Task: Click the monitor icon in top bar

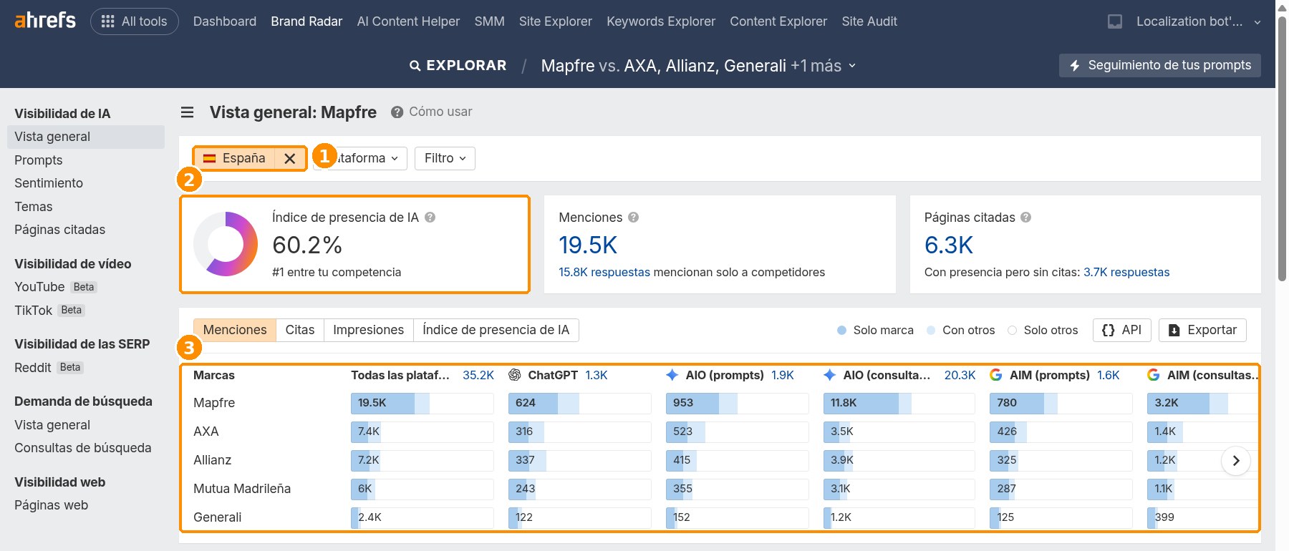Action: [x=1115, y=21]
